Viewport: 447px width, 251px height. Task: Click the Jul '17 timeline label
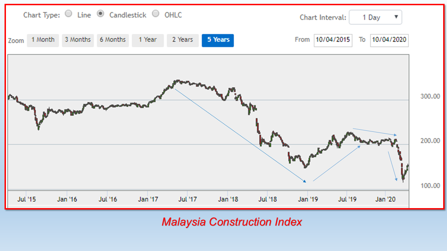point(188,199)
